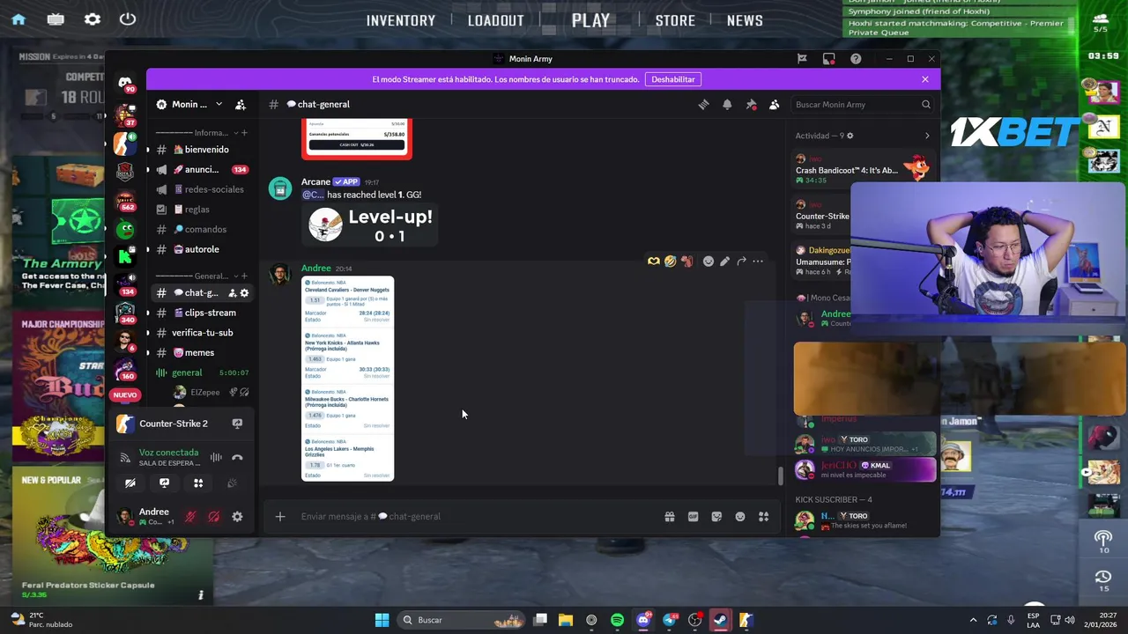Stream Counter-Strike 2 screen icon
1128x634 pixels.
point(237,424)
